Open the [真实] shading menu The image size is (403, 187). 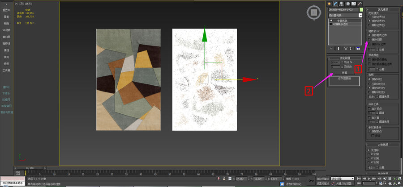coord(29,4)
